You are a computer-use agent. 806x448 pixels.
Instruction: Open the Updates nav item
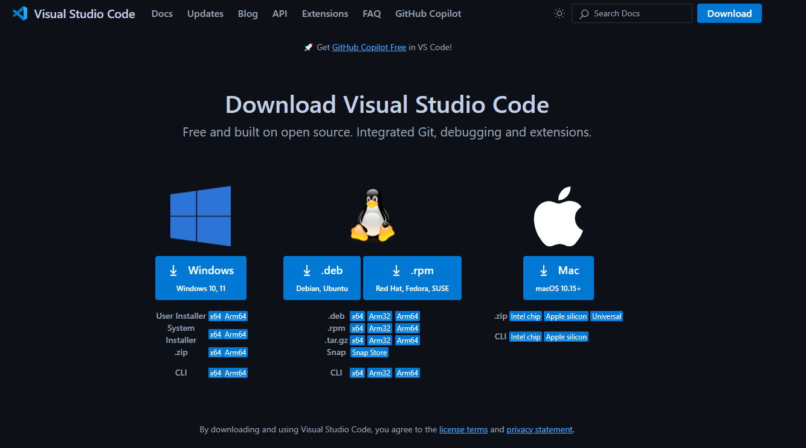point(205,13)
